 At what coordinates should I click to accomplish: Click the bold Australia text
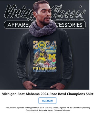43,110
